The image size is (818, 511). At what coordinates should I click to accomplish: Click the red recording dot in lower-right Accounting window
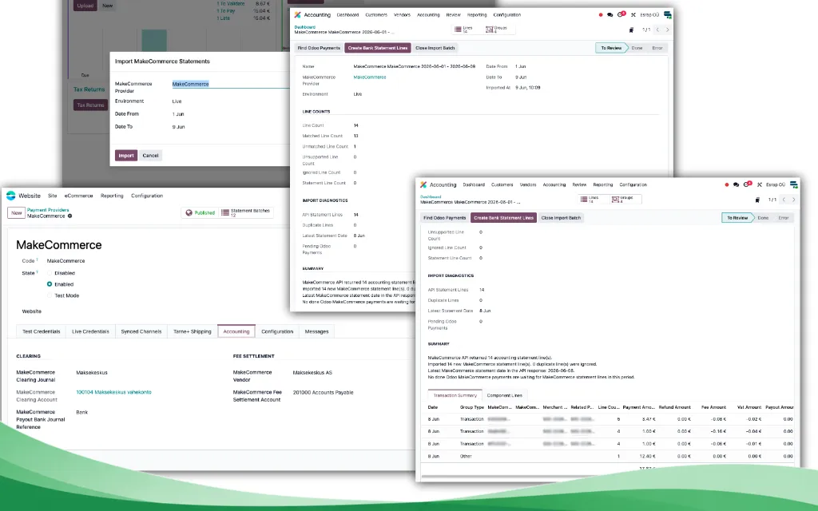(727, 184)
